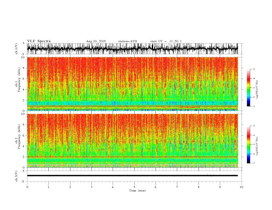Click the ch.1 color scale log(PSD) label

(257, 90)
